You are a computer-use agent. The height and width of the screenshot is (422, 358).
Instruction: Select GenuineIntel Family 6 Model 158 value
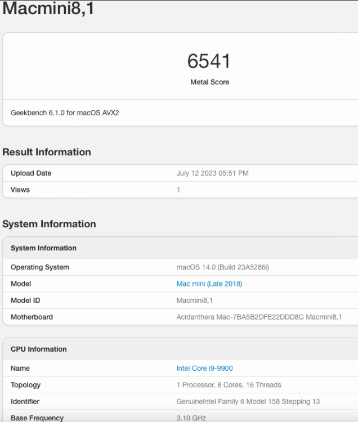tap(248, 402)
